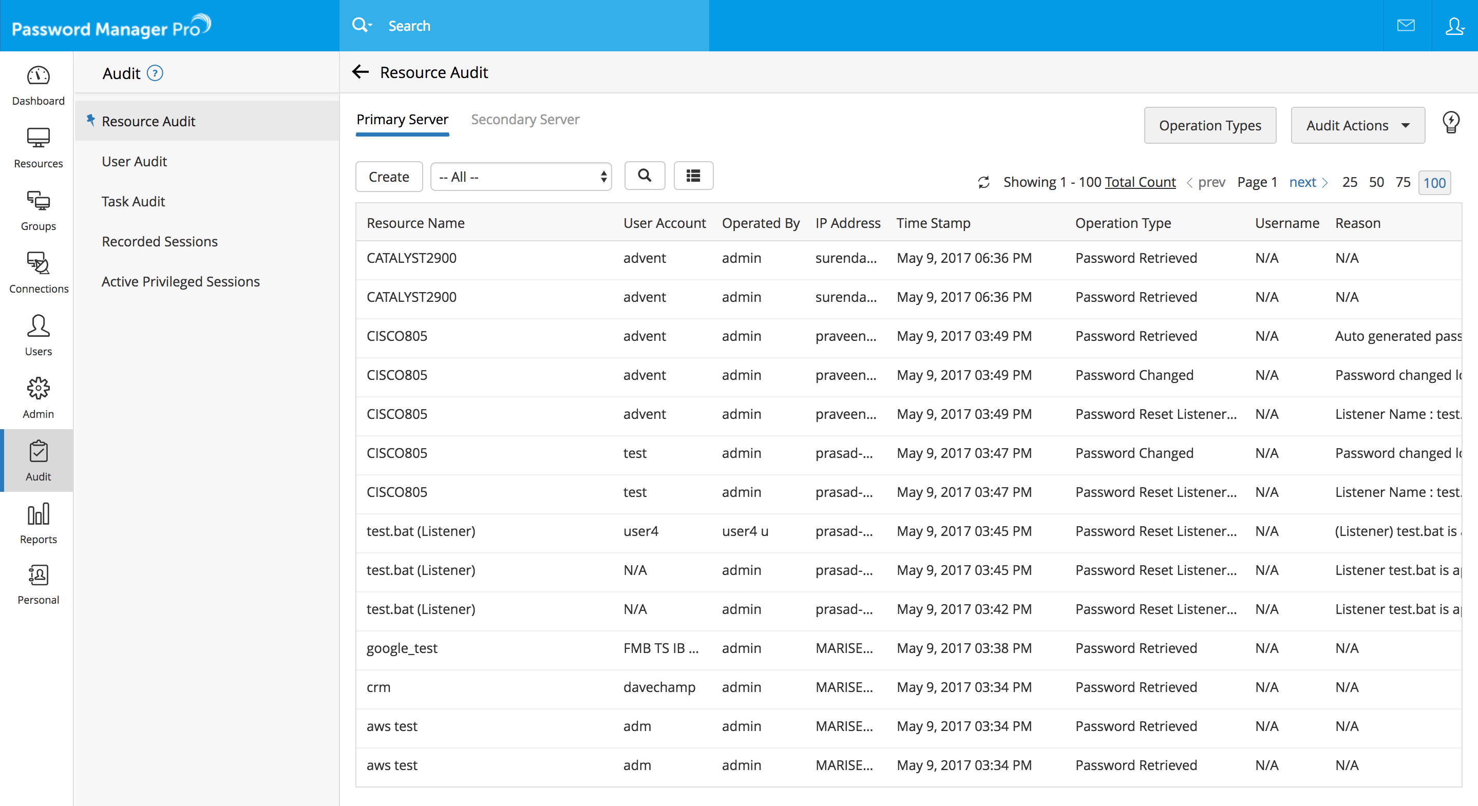Open the mail envelope icon in header
1478x806 pixels.
[x=1405, y=25]
